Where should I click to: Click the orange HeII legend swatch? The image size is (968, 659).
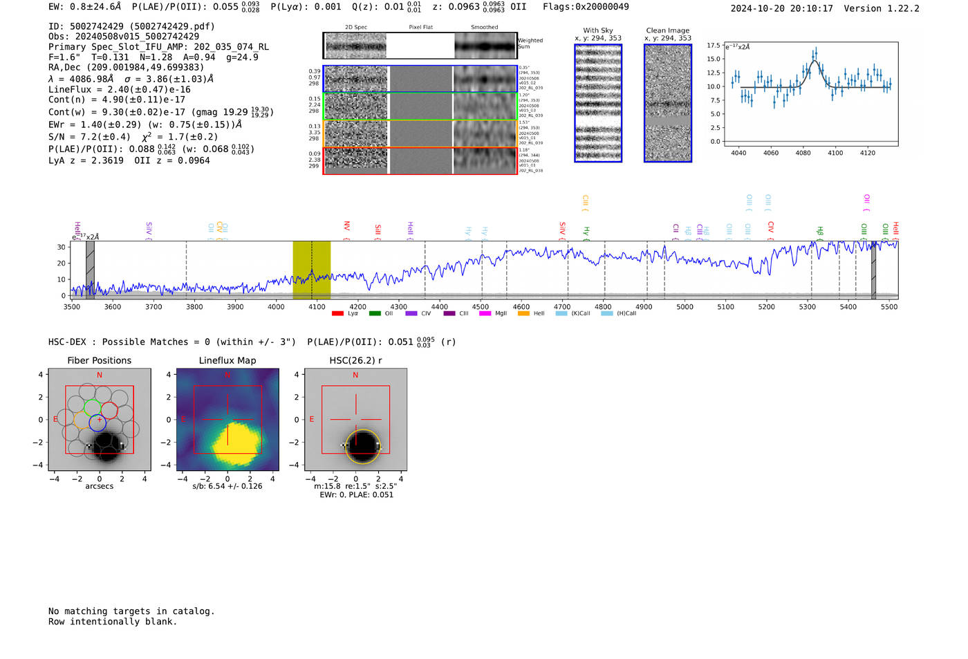coord(523,314)
